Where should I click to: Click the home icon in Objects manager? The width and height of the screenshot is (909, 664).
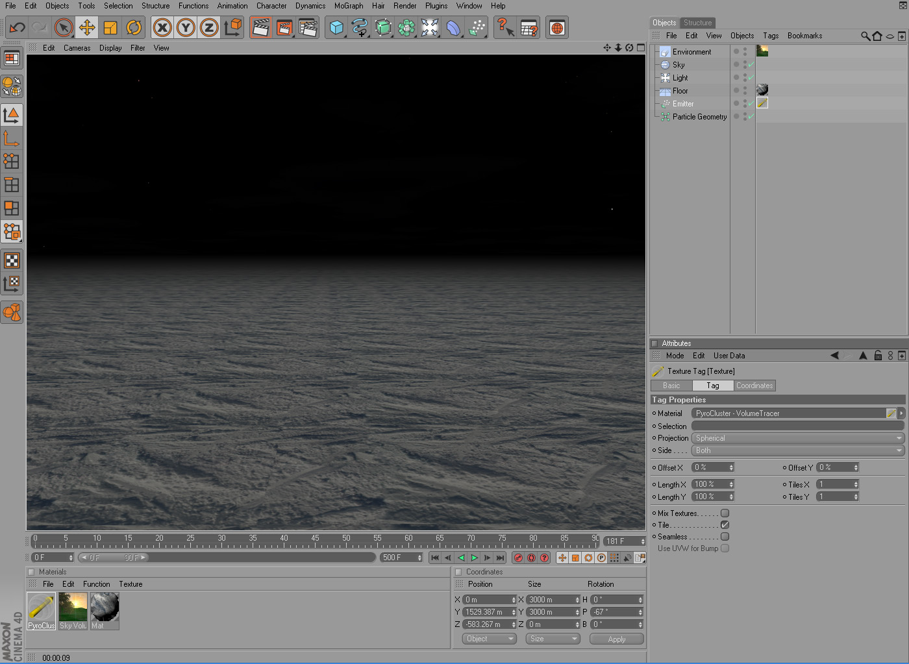point(877,36)
